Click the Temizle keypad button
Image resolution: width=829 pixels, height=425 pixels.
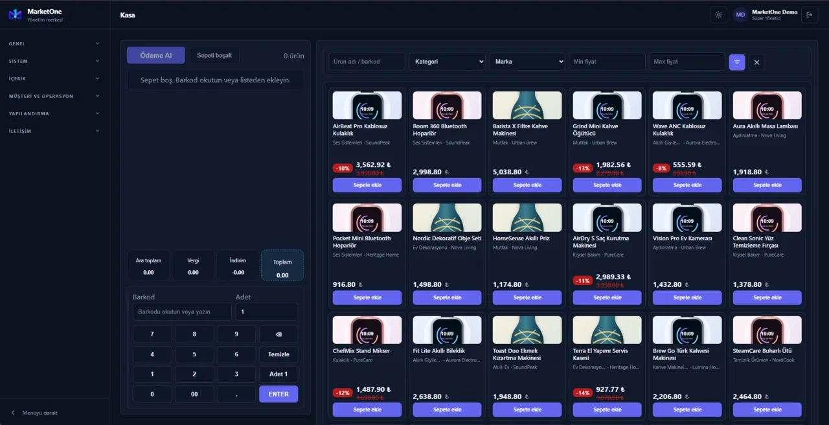pyautogui.click(x=278, y=354)
